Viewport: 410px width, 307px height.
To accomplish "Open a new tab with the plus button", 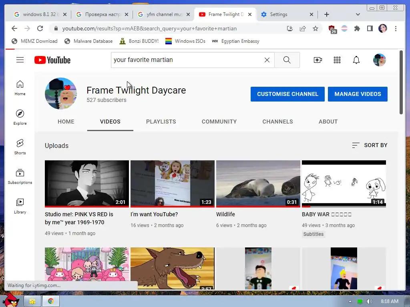I will click(327, 14).
